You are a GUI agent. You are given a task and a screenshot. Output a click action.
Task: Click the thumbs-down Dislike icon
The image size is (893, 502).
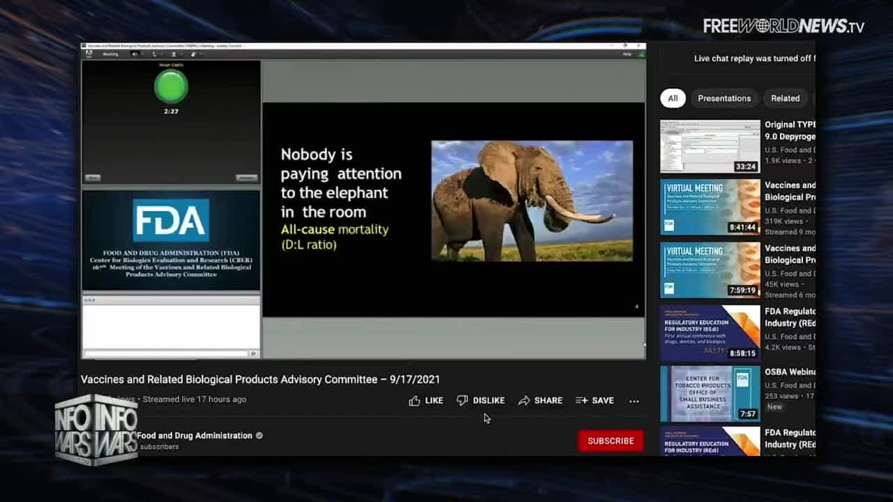coord(462,400)
